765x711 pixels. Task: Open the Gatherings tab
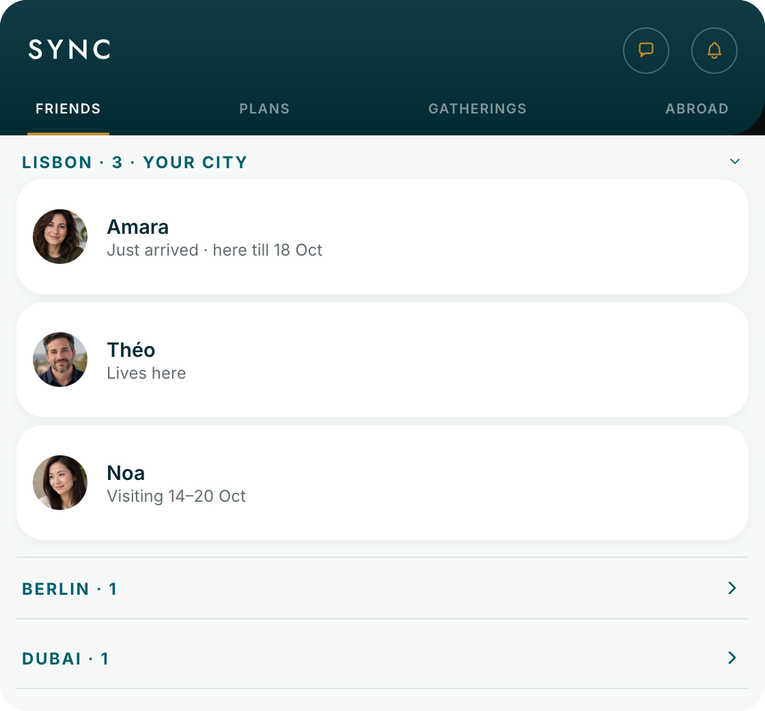click(x=477, y=109)
